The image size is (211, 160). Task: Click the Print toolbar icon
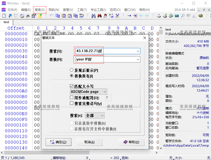point(28,16)
